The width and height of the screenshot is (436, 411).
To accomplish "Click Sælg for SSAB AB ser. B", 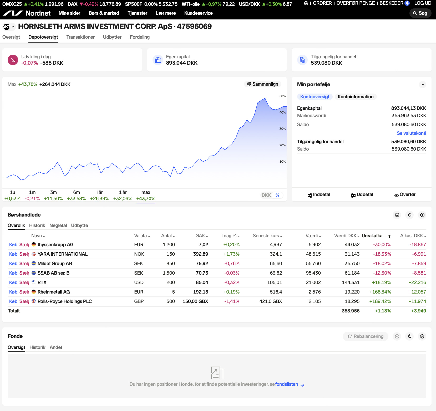I will pos(24,273).
